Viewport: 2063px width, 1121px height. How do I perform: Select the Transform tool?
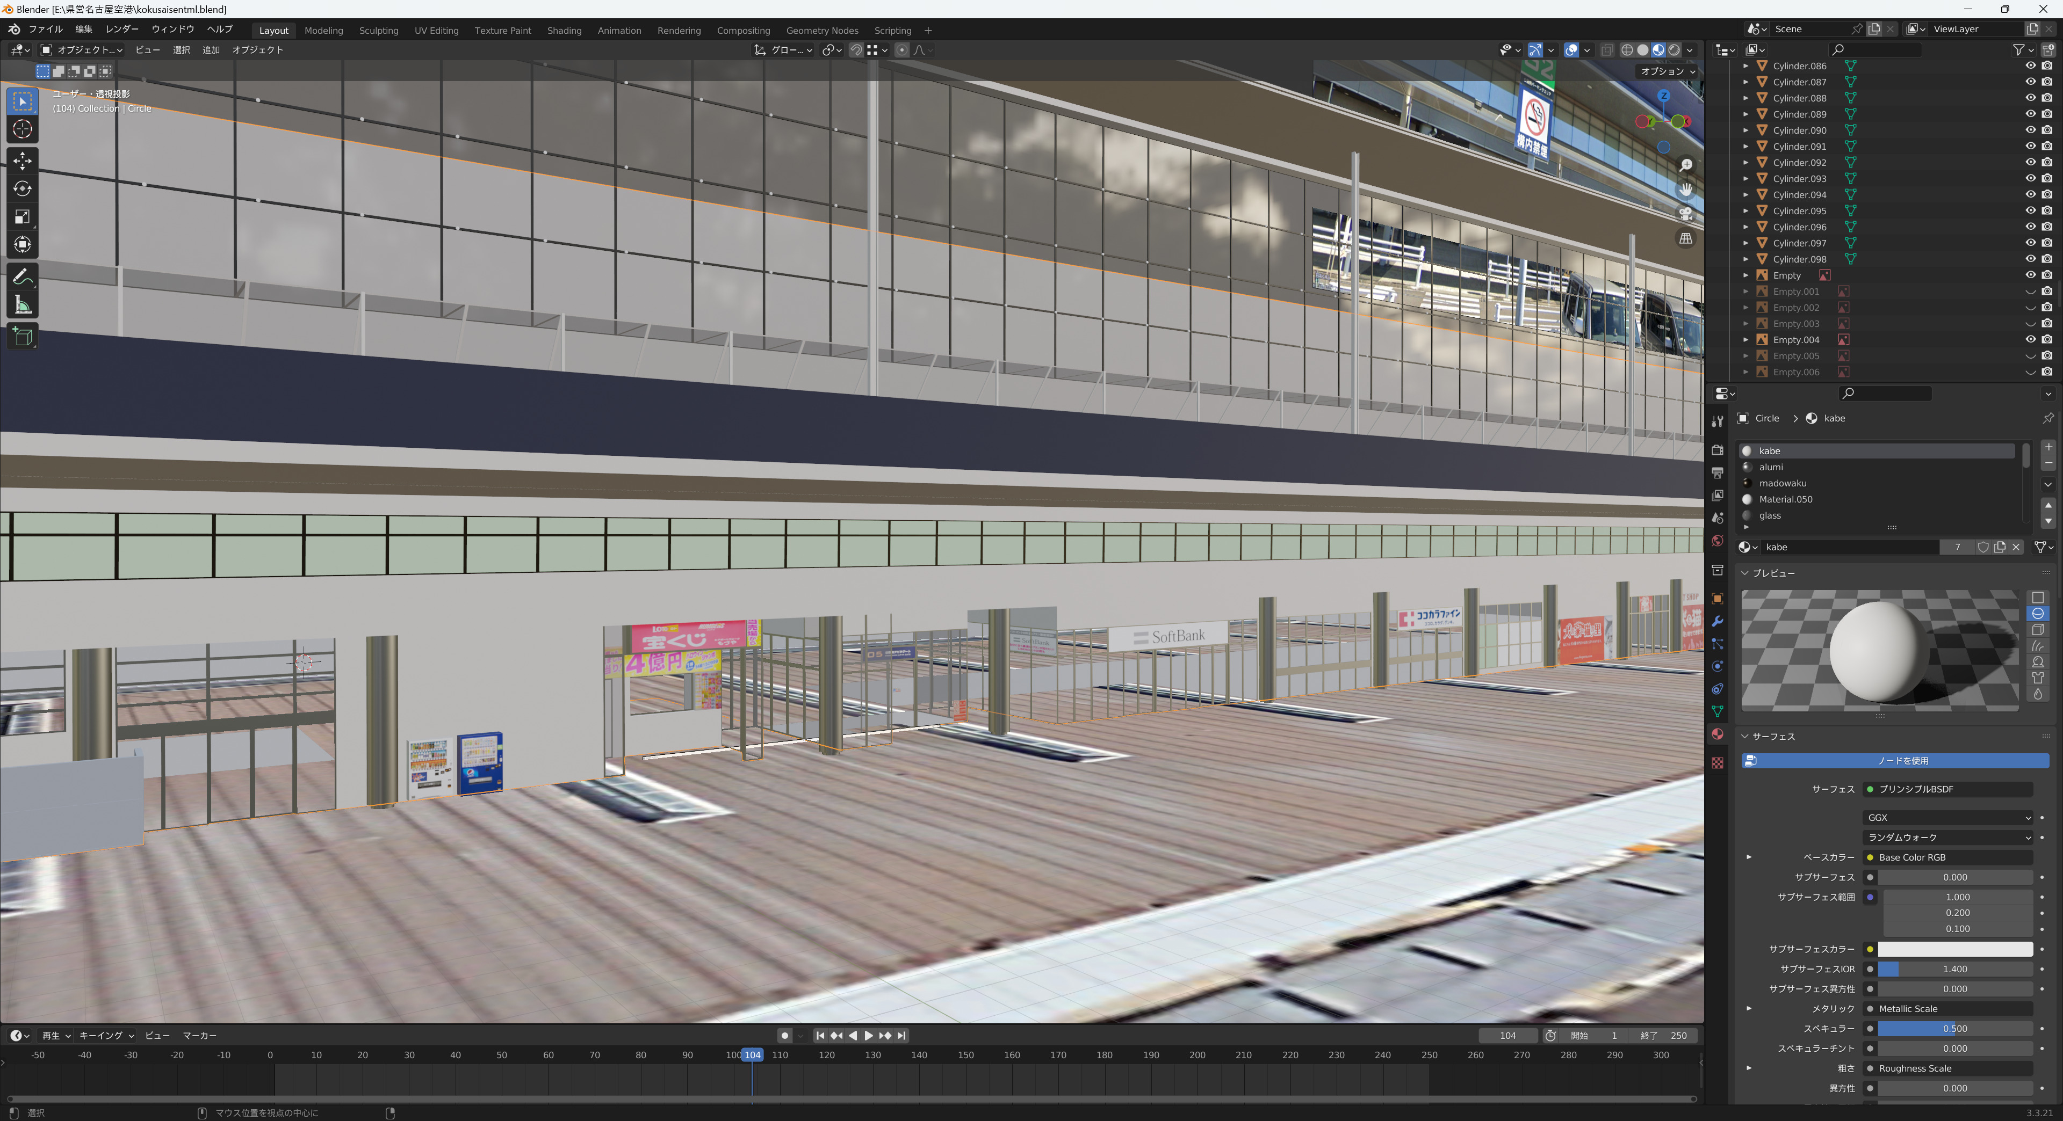click(23, 245)
